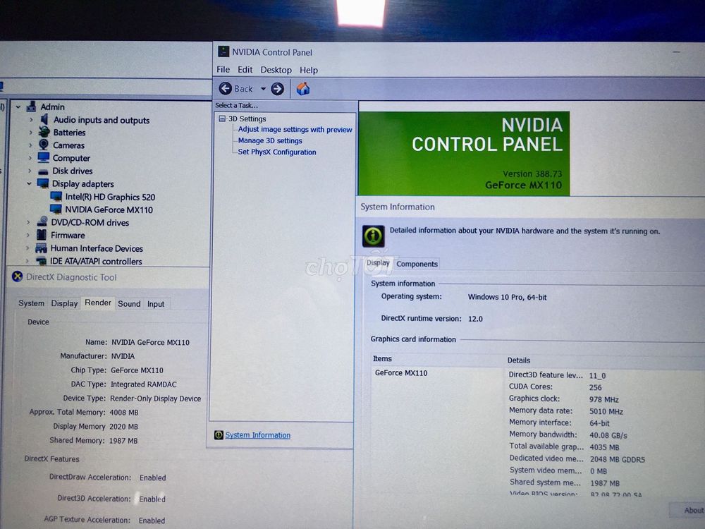Click the Disk drives icon
Screen dimensions: 705x529
[43, 171]
